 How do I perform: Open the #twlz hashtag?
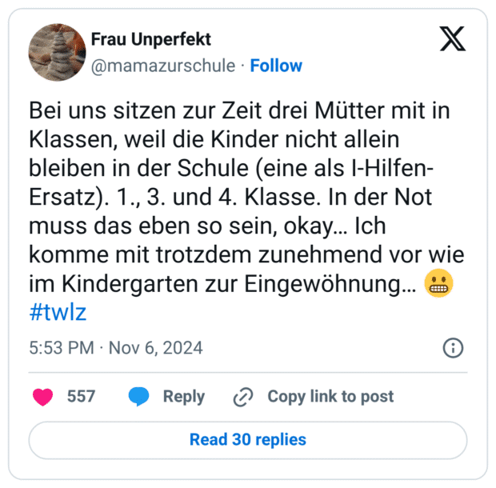pyautogui.click(x=58, y=312)
